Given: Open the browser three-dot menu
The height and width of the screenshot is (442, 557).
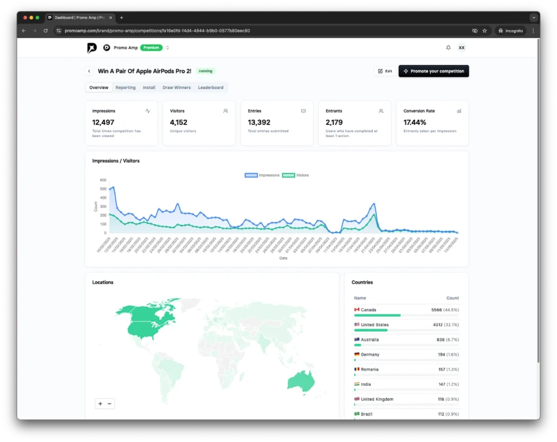Looking at the screenshot, I should (x=533, y=31).
